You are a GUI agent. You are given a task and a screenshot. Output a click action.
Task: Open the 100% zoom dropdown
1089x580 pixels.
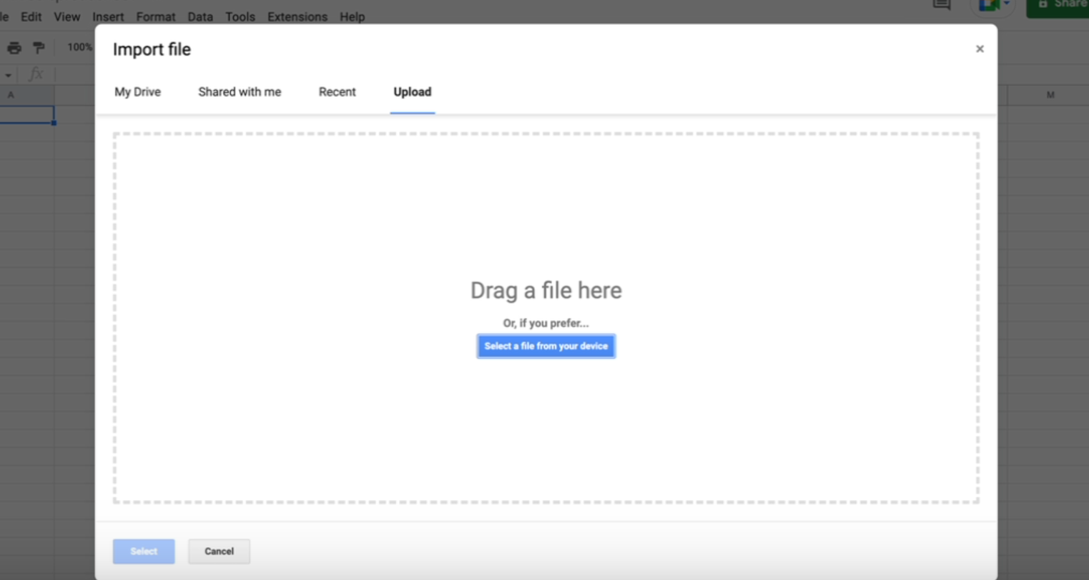point(79,47)
